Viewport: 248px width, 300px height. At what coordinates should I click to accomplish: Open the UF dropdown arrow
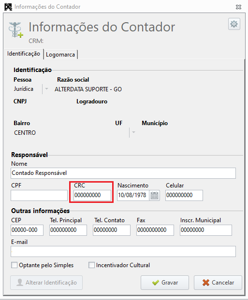(x=134, y=132)
